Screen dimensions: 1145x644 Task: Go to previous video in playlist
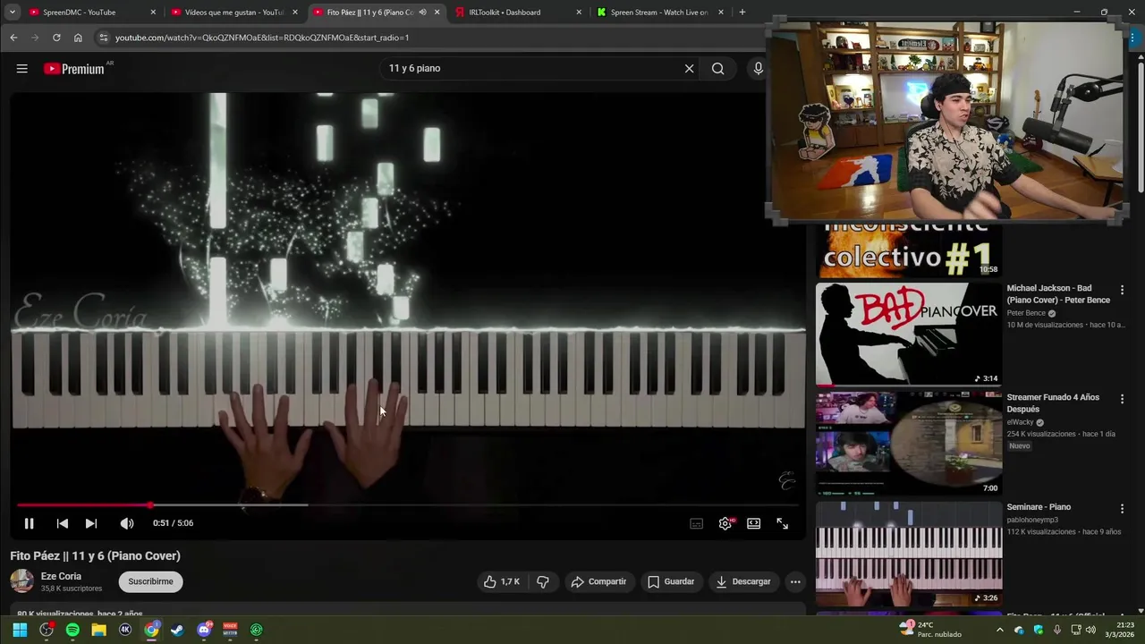[62, 523]
